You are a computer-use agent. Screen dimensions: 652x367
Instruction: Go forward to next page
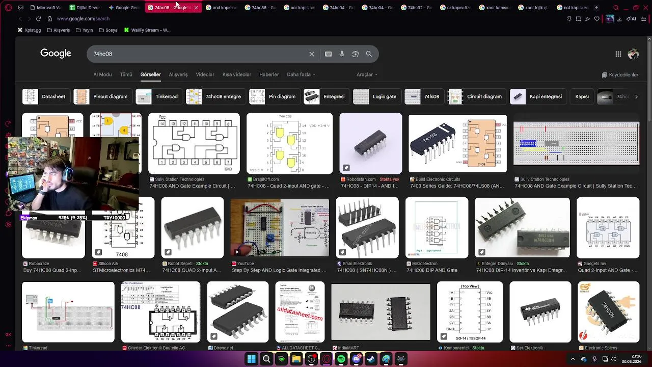point(29,19)
